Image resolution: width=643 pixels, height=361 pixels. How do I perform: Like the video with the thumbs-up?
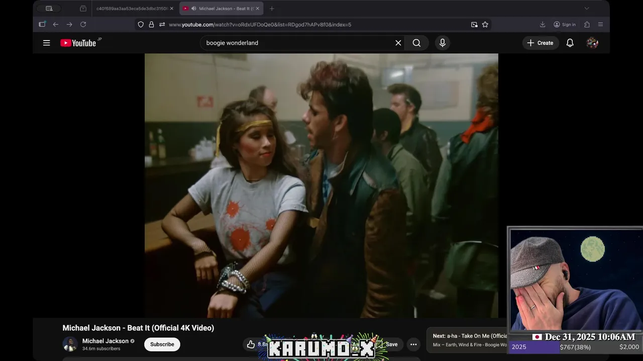[251, 344]
